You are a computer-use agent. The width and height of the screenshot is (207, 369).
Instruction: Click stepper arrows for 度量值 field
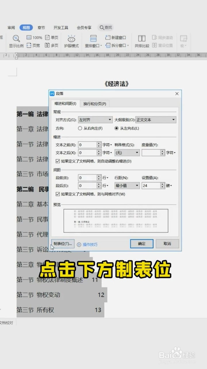pyautogui.click(x=163, y=153)
